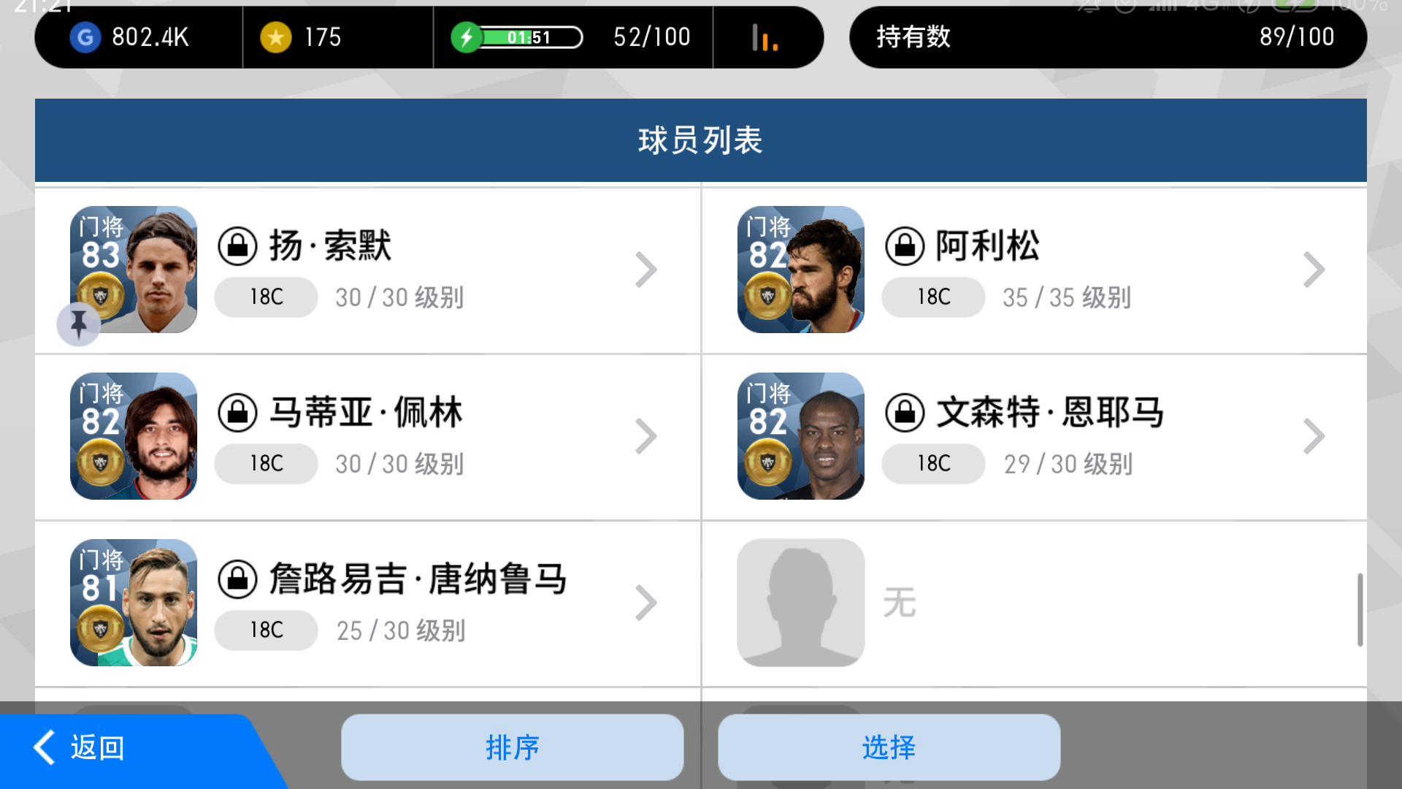Toggle the lock icon next to 扬·索默

(x=238, y=246)
